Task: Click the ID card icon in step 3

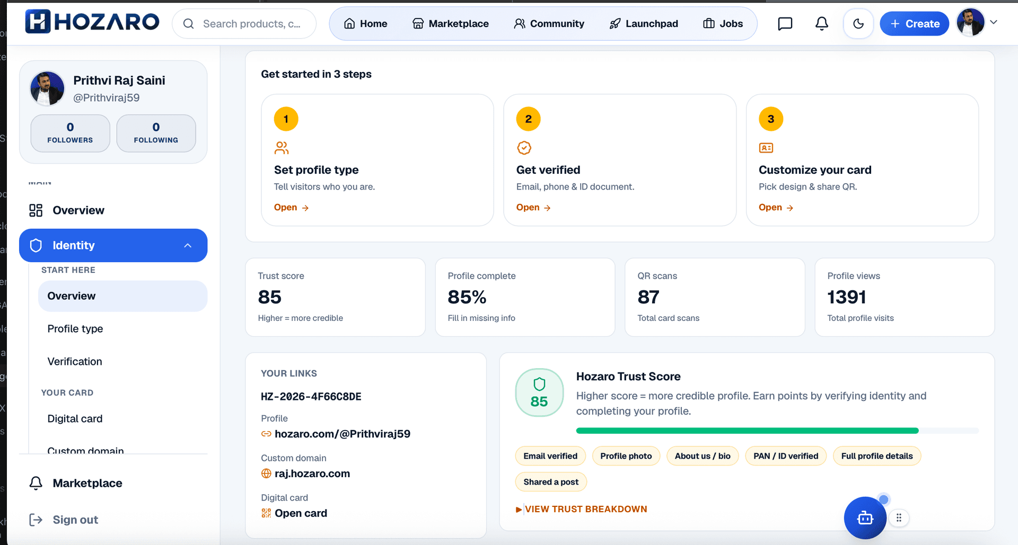Action: [766, 148]
